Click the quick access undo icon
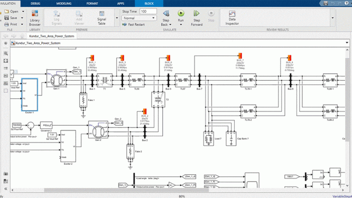 (332, 3)
